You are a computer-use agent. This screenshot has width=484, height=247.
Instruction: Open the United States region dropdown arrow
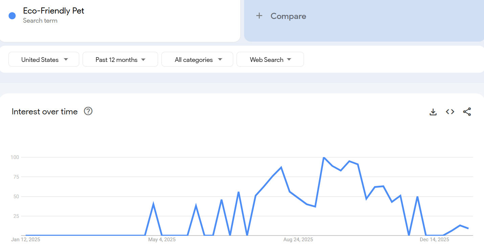click(66, 59)
